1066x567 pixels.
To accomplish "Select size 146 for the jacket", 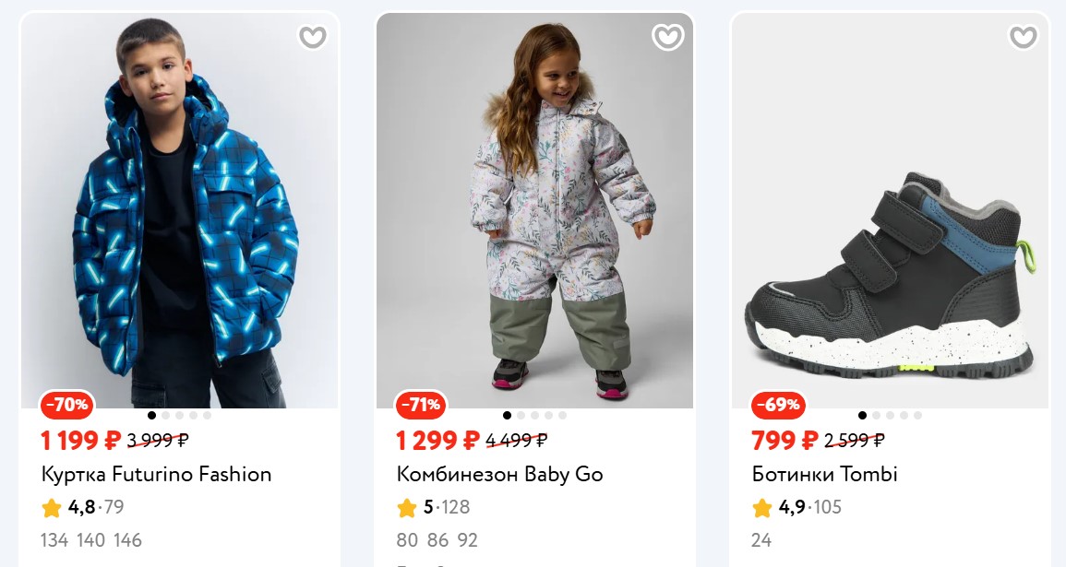I will [x=127, y=540].
